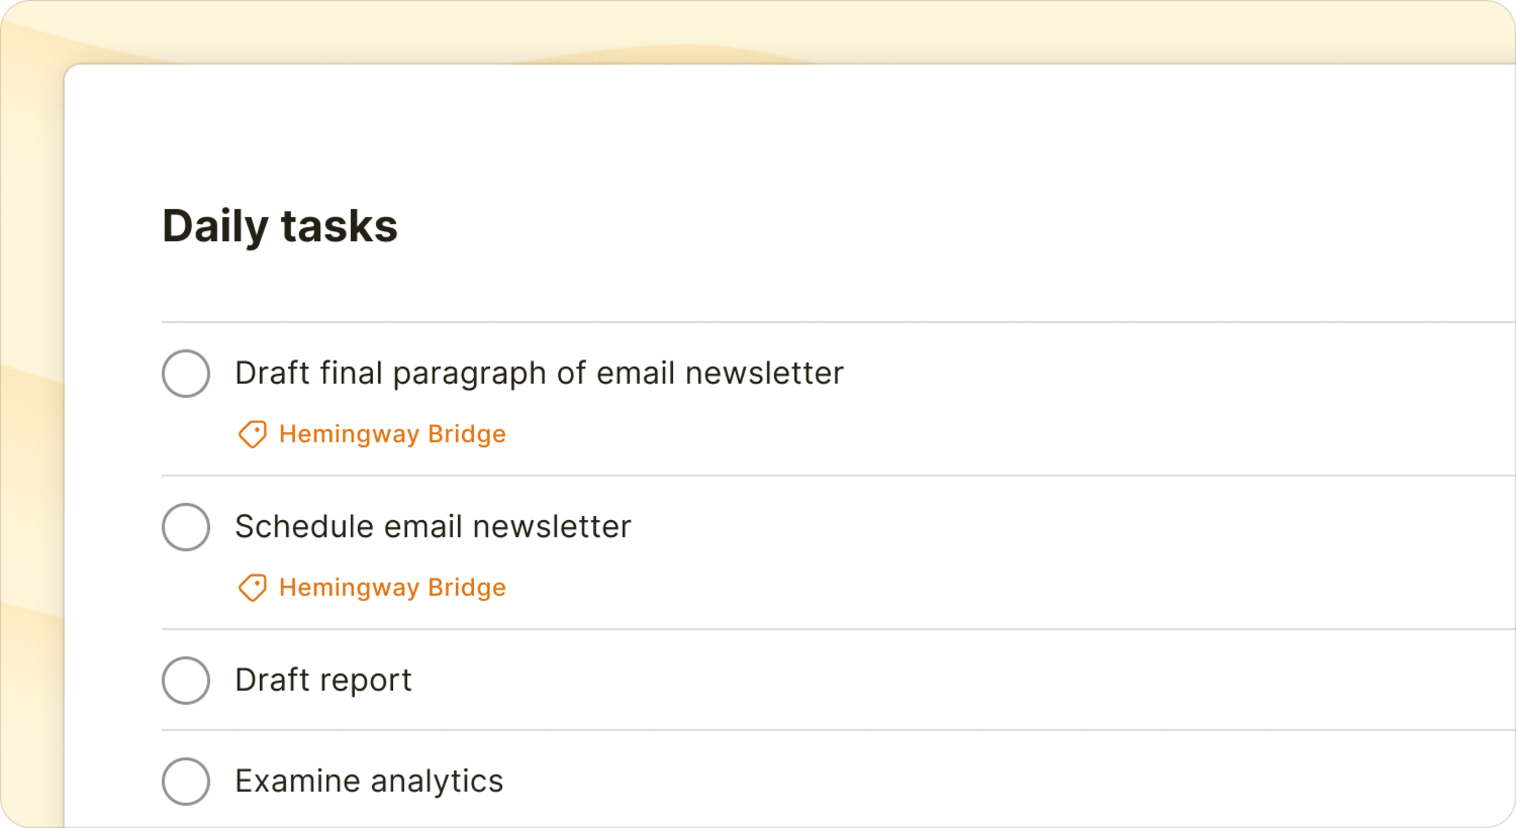Screen dimensions: 1516x828
Task: Open the Hemingway Bridge tag under the first task
Action: click(x=392, y=434)
